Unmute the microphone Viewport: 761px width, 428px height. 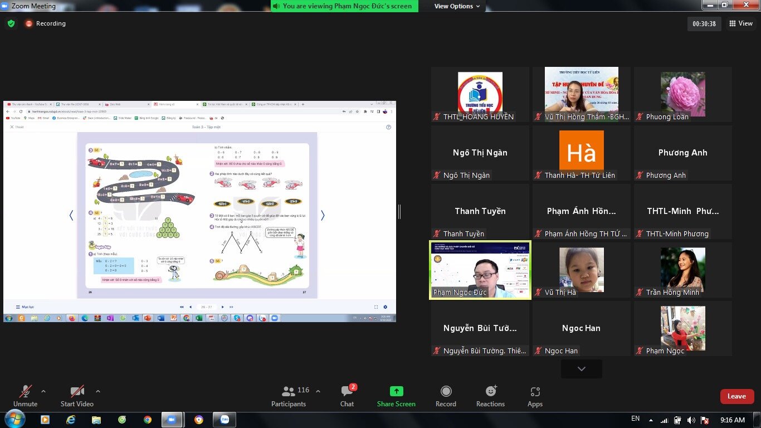click(x=25, y=396)
